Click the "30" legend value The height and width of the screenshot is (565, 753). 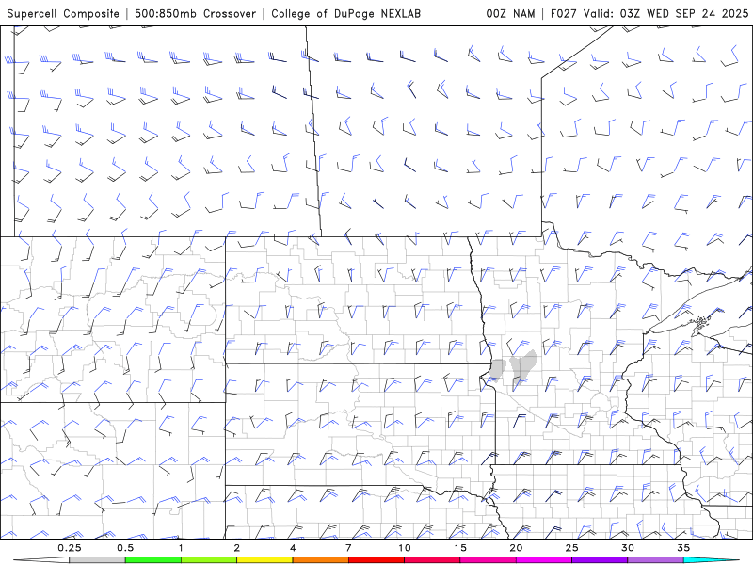pyautogui.click(x=628, y=548)
